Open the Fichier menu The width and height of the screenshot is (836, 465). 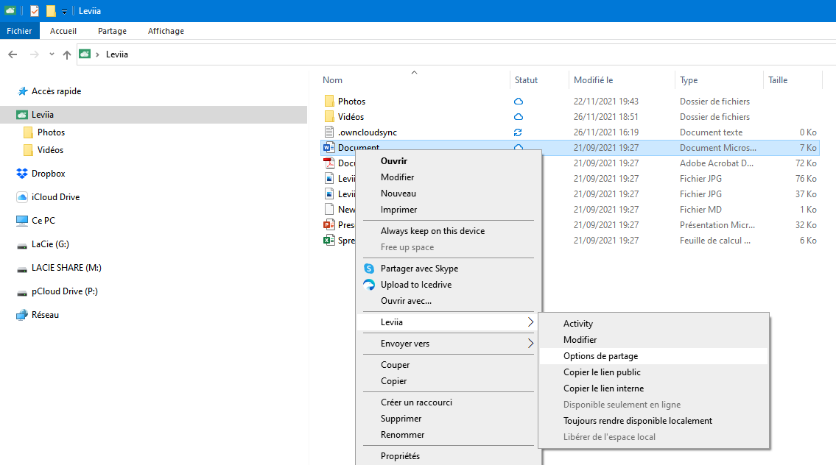point(19,31)
